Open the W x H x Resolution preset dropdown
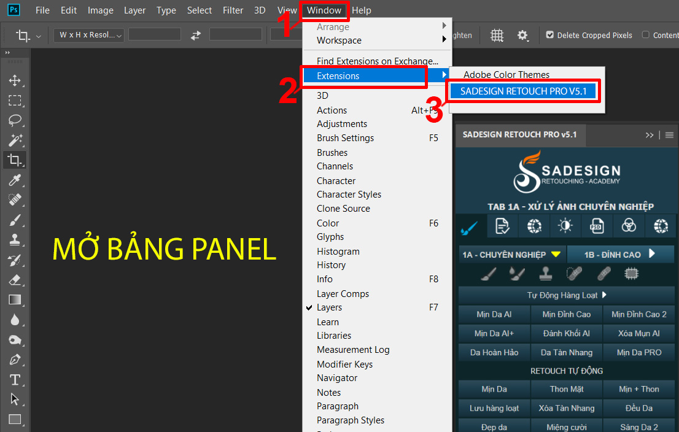679x432 pixels. (x=89, y=35)
